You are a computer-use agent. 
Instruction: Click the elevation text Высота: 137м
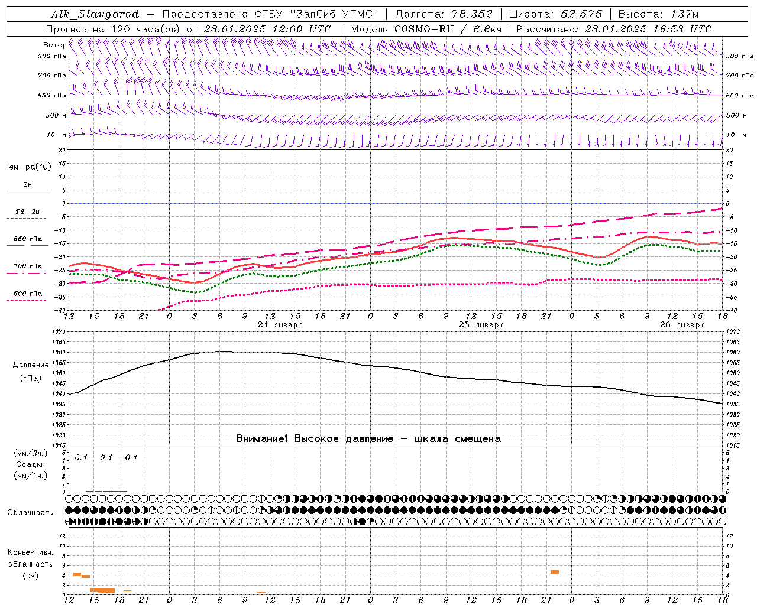658,14
